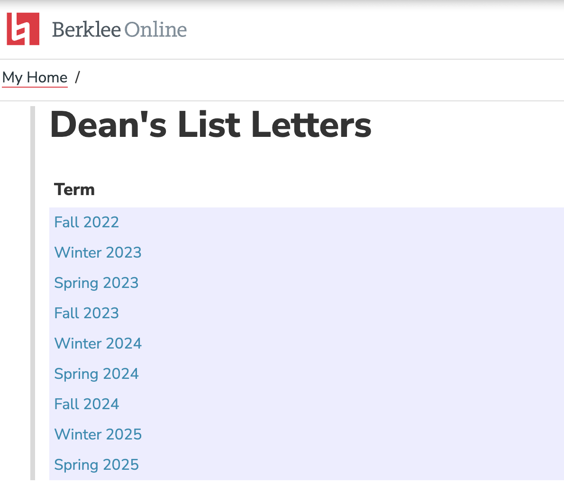564x484 pixels.
Task: Click blank lavender area of the Spring 2025 row
Action: click(x=332, y=465)
